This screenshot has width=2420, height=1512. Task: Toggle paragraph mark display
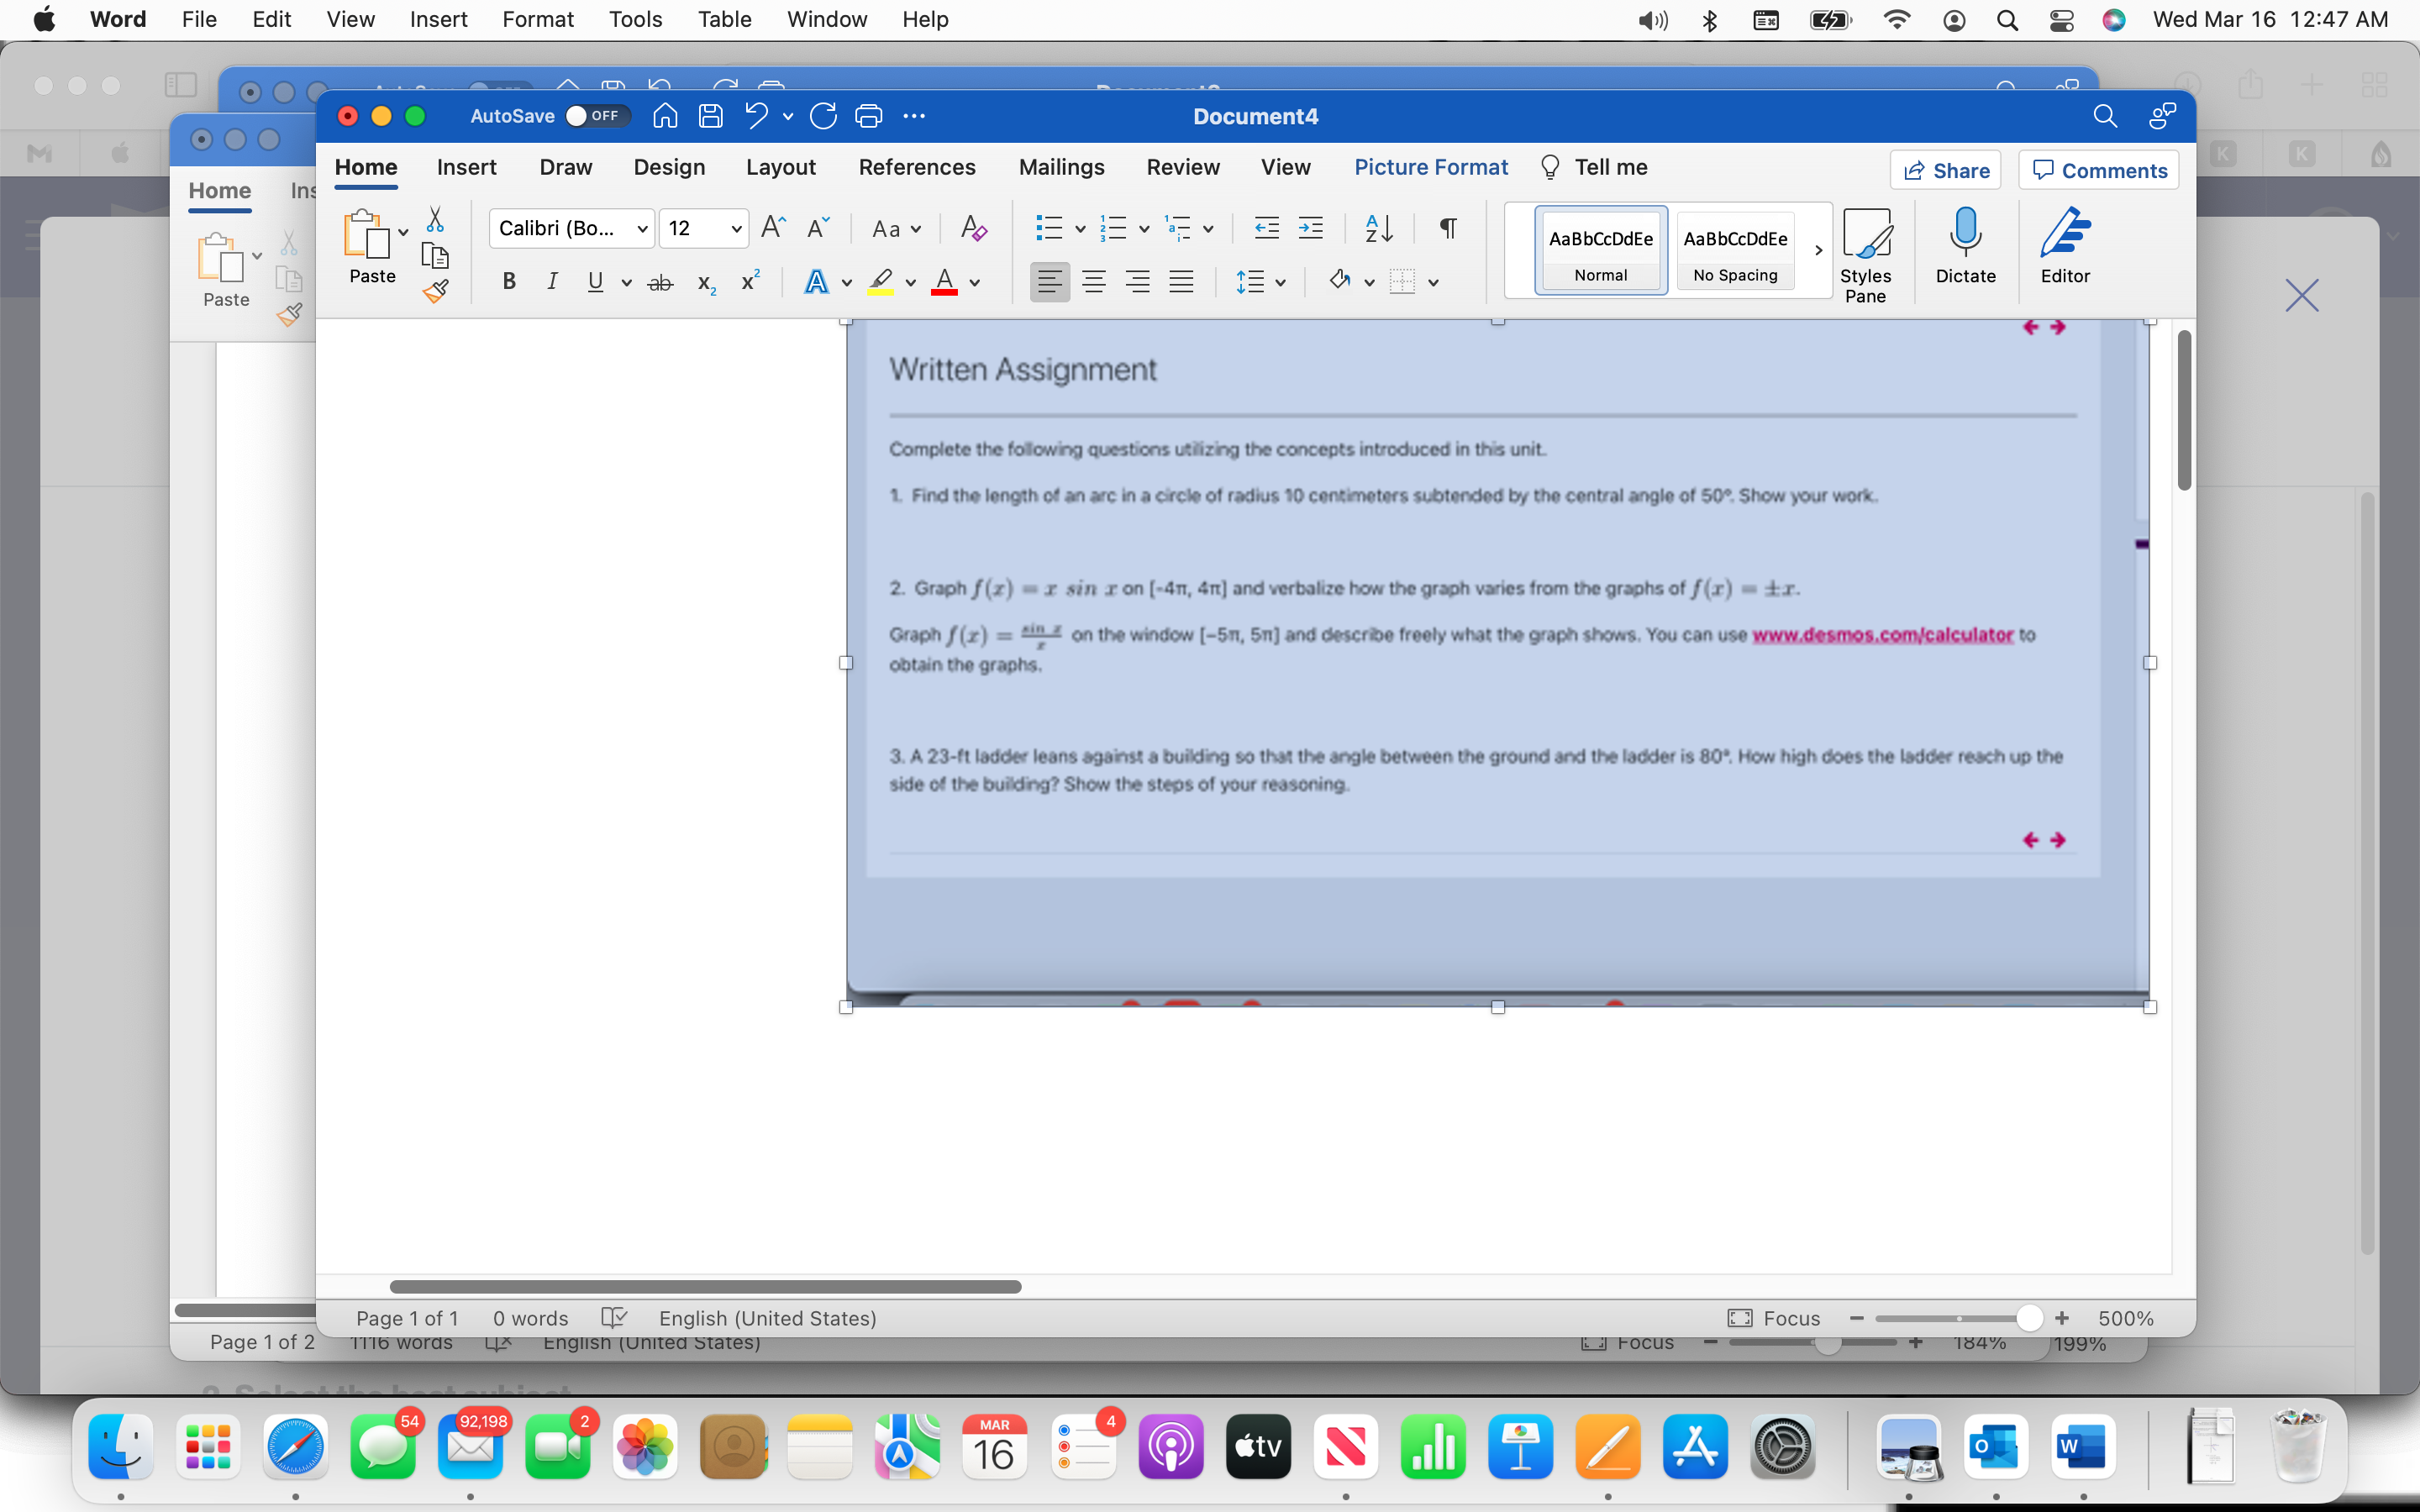(1447, 228)
